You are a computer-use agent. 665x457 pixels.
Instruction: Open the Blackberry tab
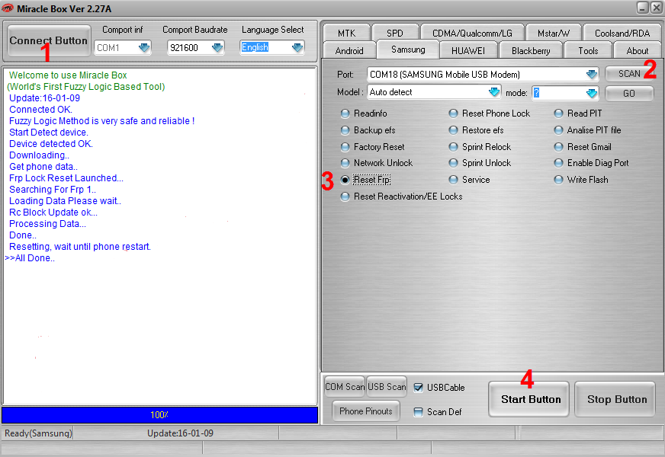pos(531,51)
